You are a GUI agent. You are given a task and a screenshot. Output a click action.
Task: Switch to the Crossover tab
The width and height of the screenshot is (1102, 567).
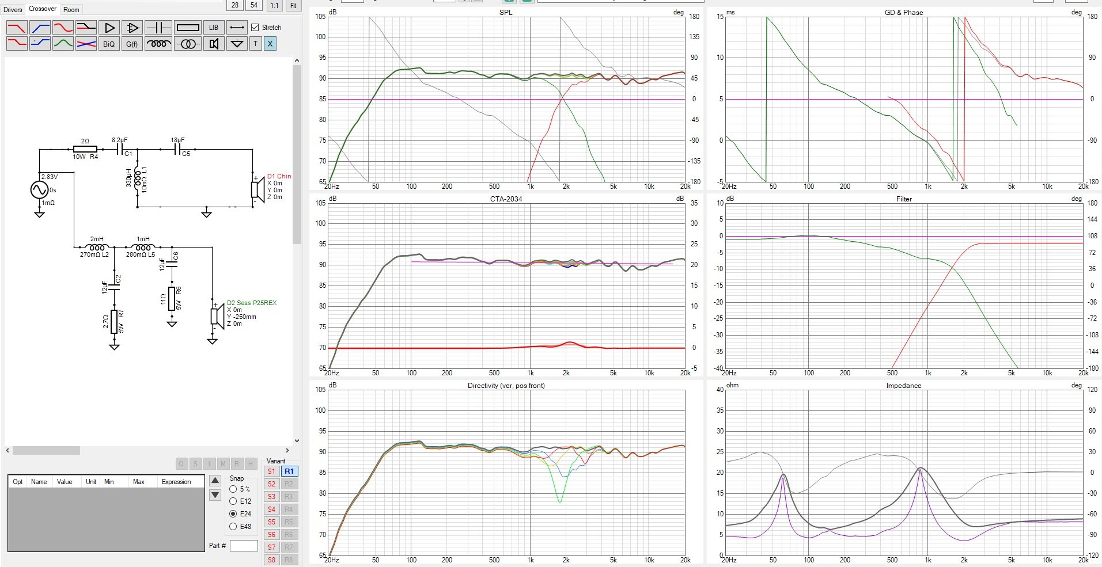click(43, 9)
